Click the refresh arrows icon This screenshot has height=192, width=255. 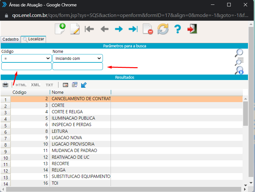pos(163,29)
